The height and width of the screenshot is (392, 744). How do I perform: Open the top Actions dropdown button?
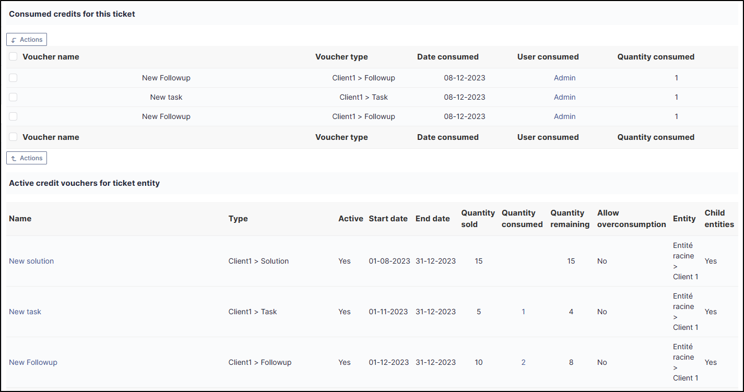tap(27, 40)
